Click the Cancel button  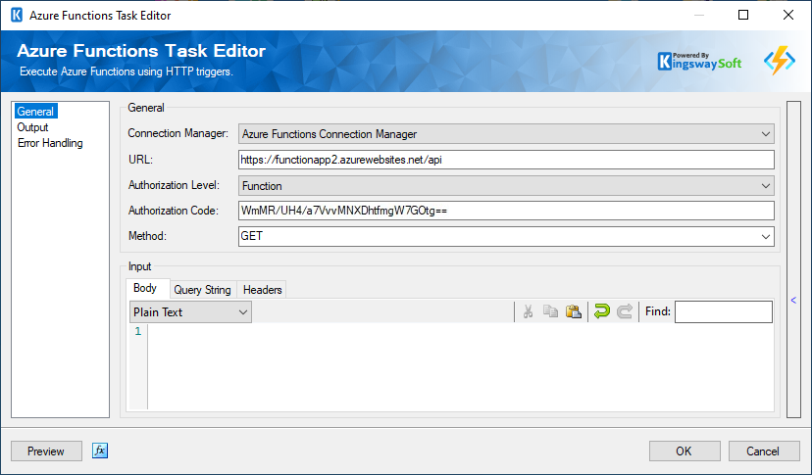click(x=763, y=451)
